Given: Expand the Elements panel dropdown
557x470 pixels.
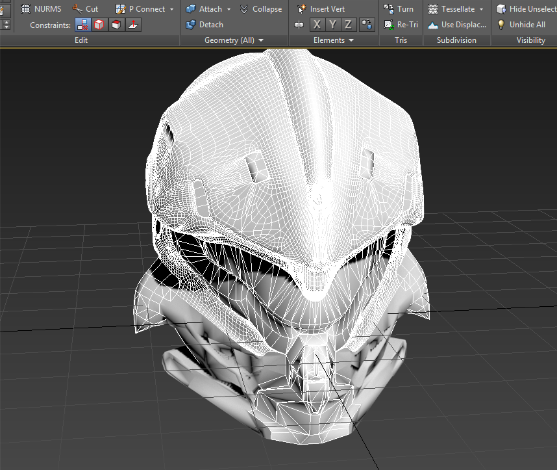Looking at the screenshot, I should [334, 40].
